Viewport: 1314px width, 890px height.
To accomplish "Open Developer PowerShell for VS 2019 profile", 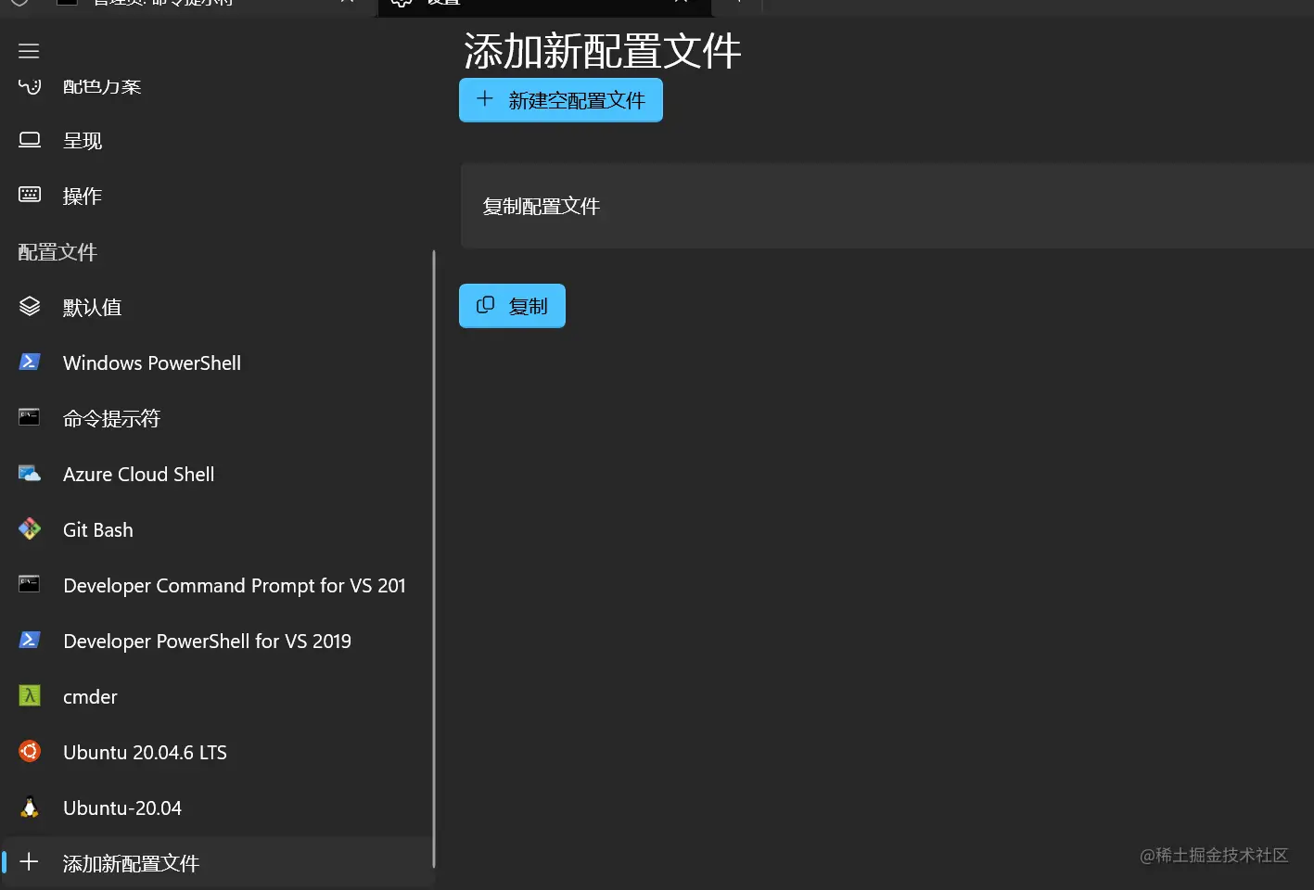I will pos(217,641).
